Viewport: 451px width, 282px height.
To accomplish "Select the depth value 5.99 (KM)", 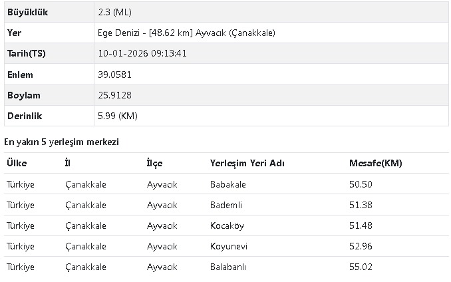I will coord(117,116).
